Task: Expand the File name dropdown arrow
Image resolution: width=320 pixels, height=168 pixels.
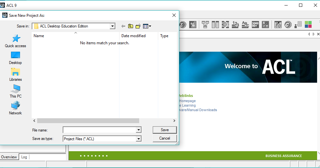Action: pyautogui.click(x=139, y=130)
